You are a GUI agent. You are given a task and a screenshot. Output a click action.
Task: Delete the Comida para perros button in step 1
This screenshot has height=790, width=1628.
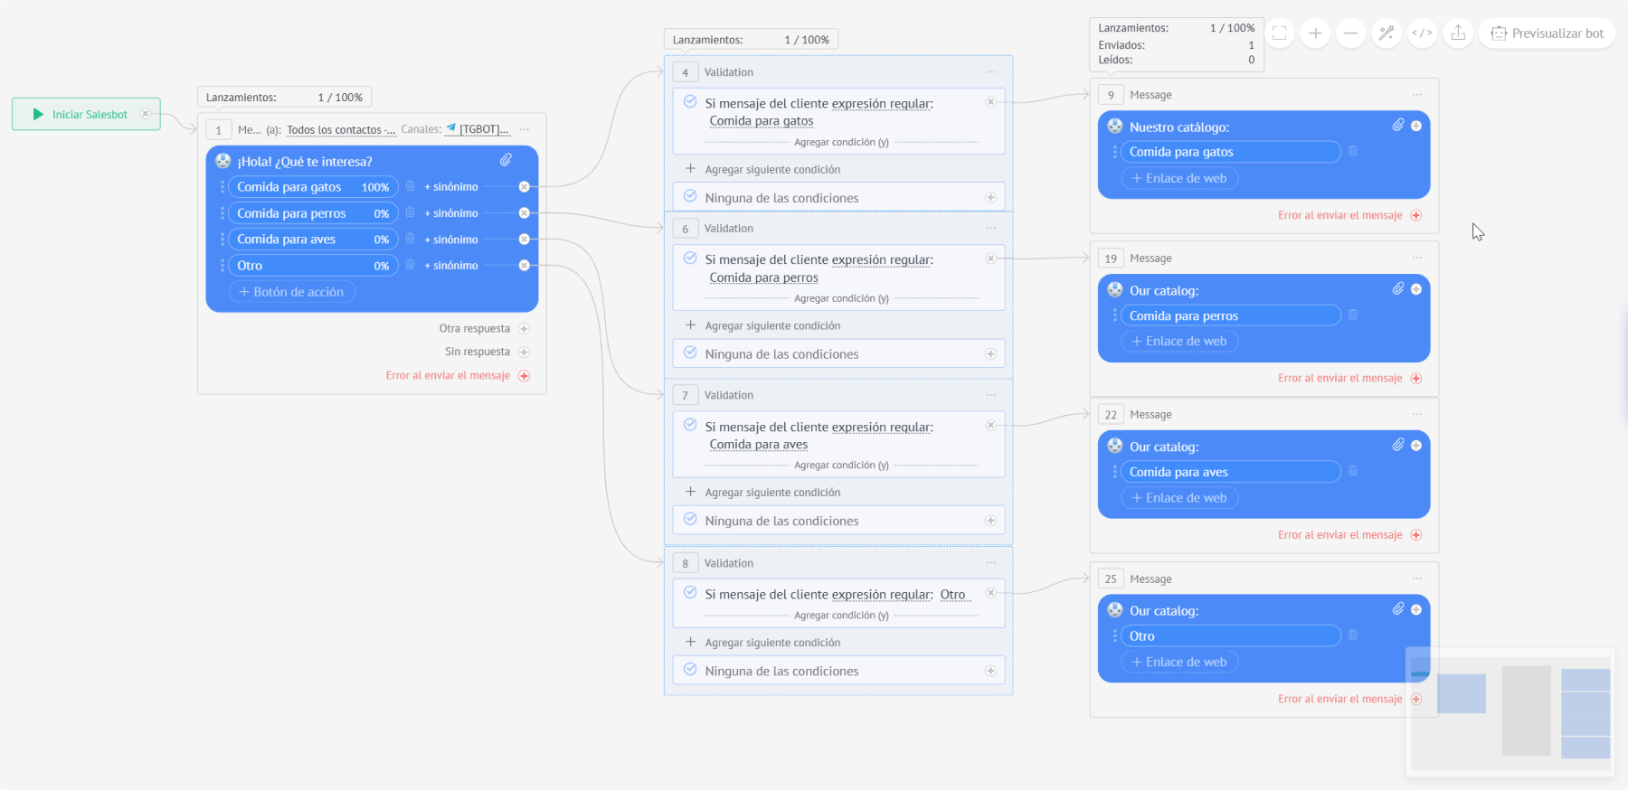pos(410,212)
